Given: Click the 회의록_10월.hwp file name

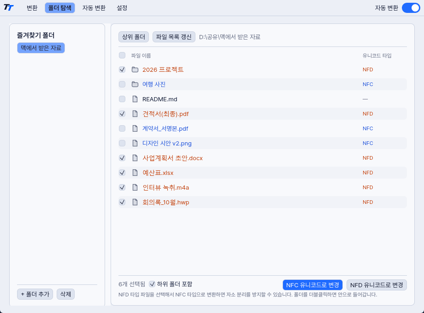Looking at the screenshot, I should pos(166,202).
